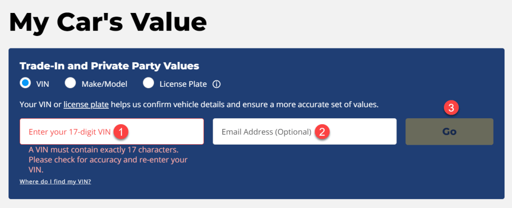This screenshot has width=512, height=208.
Task: Click the red number 3 annotation badge
Action: click(451, 108)
